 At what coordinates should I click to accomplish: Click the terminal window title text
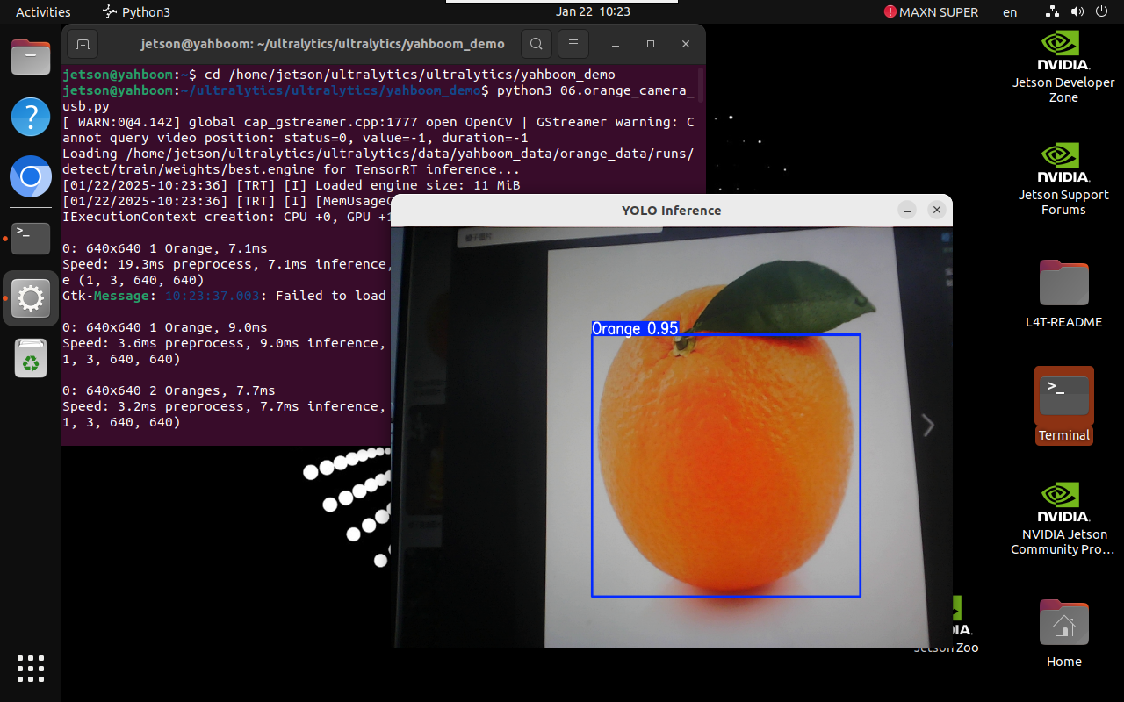(x=322, y=44)
